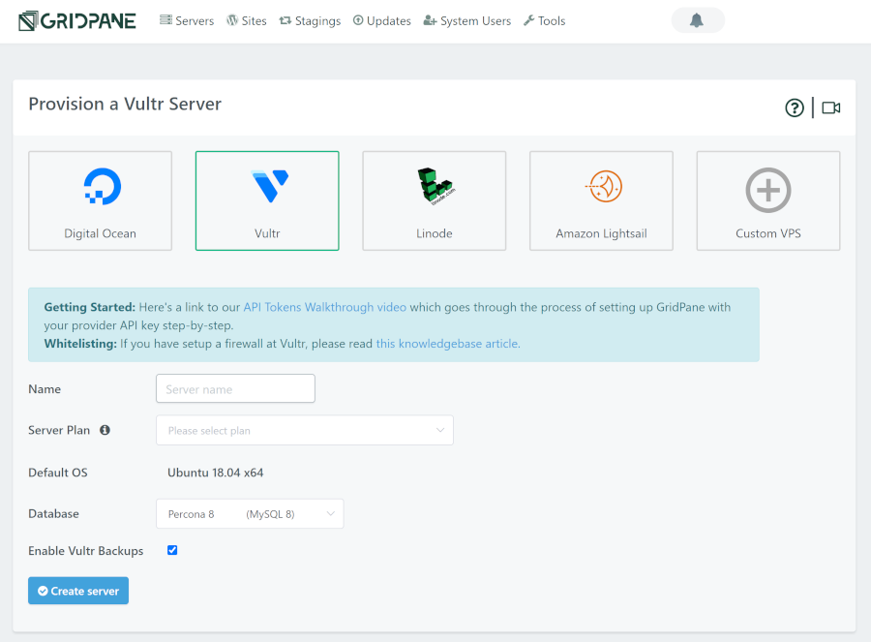Image resolution: width=871 pixels, height=642 pixels.
Task: Focus the Server name input field
Action: [x=235, y=388]
